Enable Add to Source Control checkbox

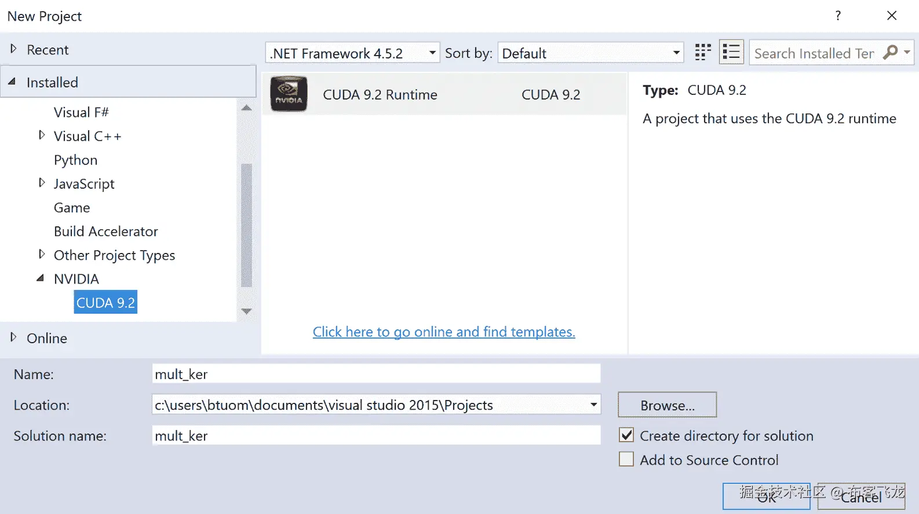pos(626,459)
